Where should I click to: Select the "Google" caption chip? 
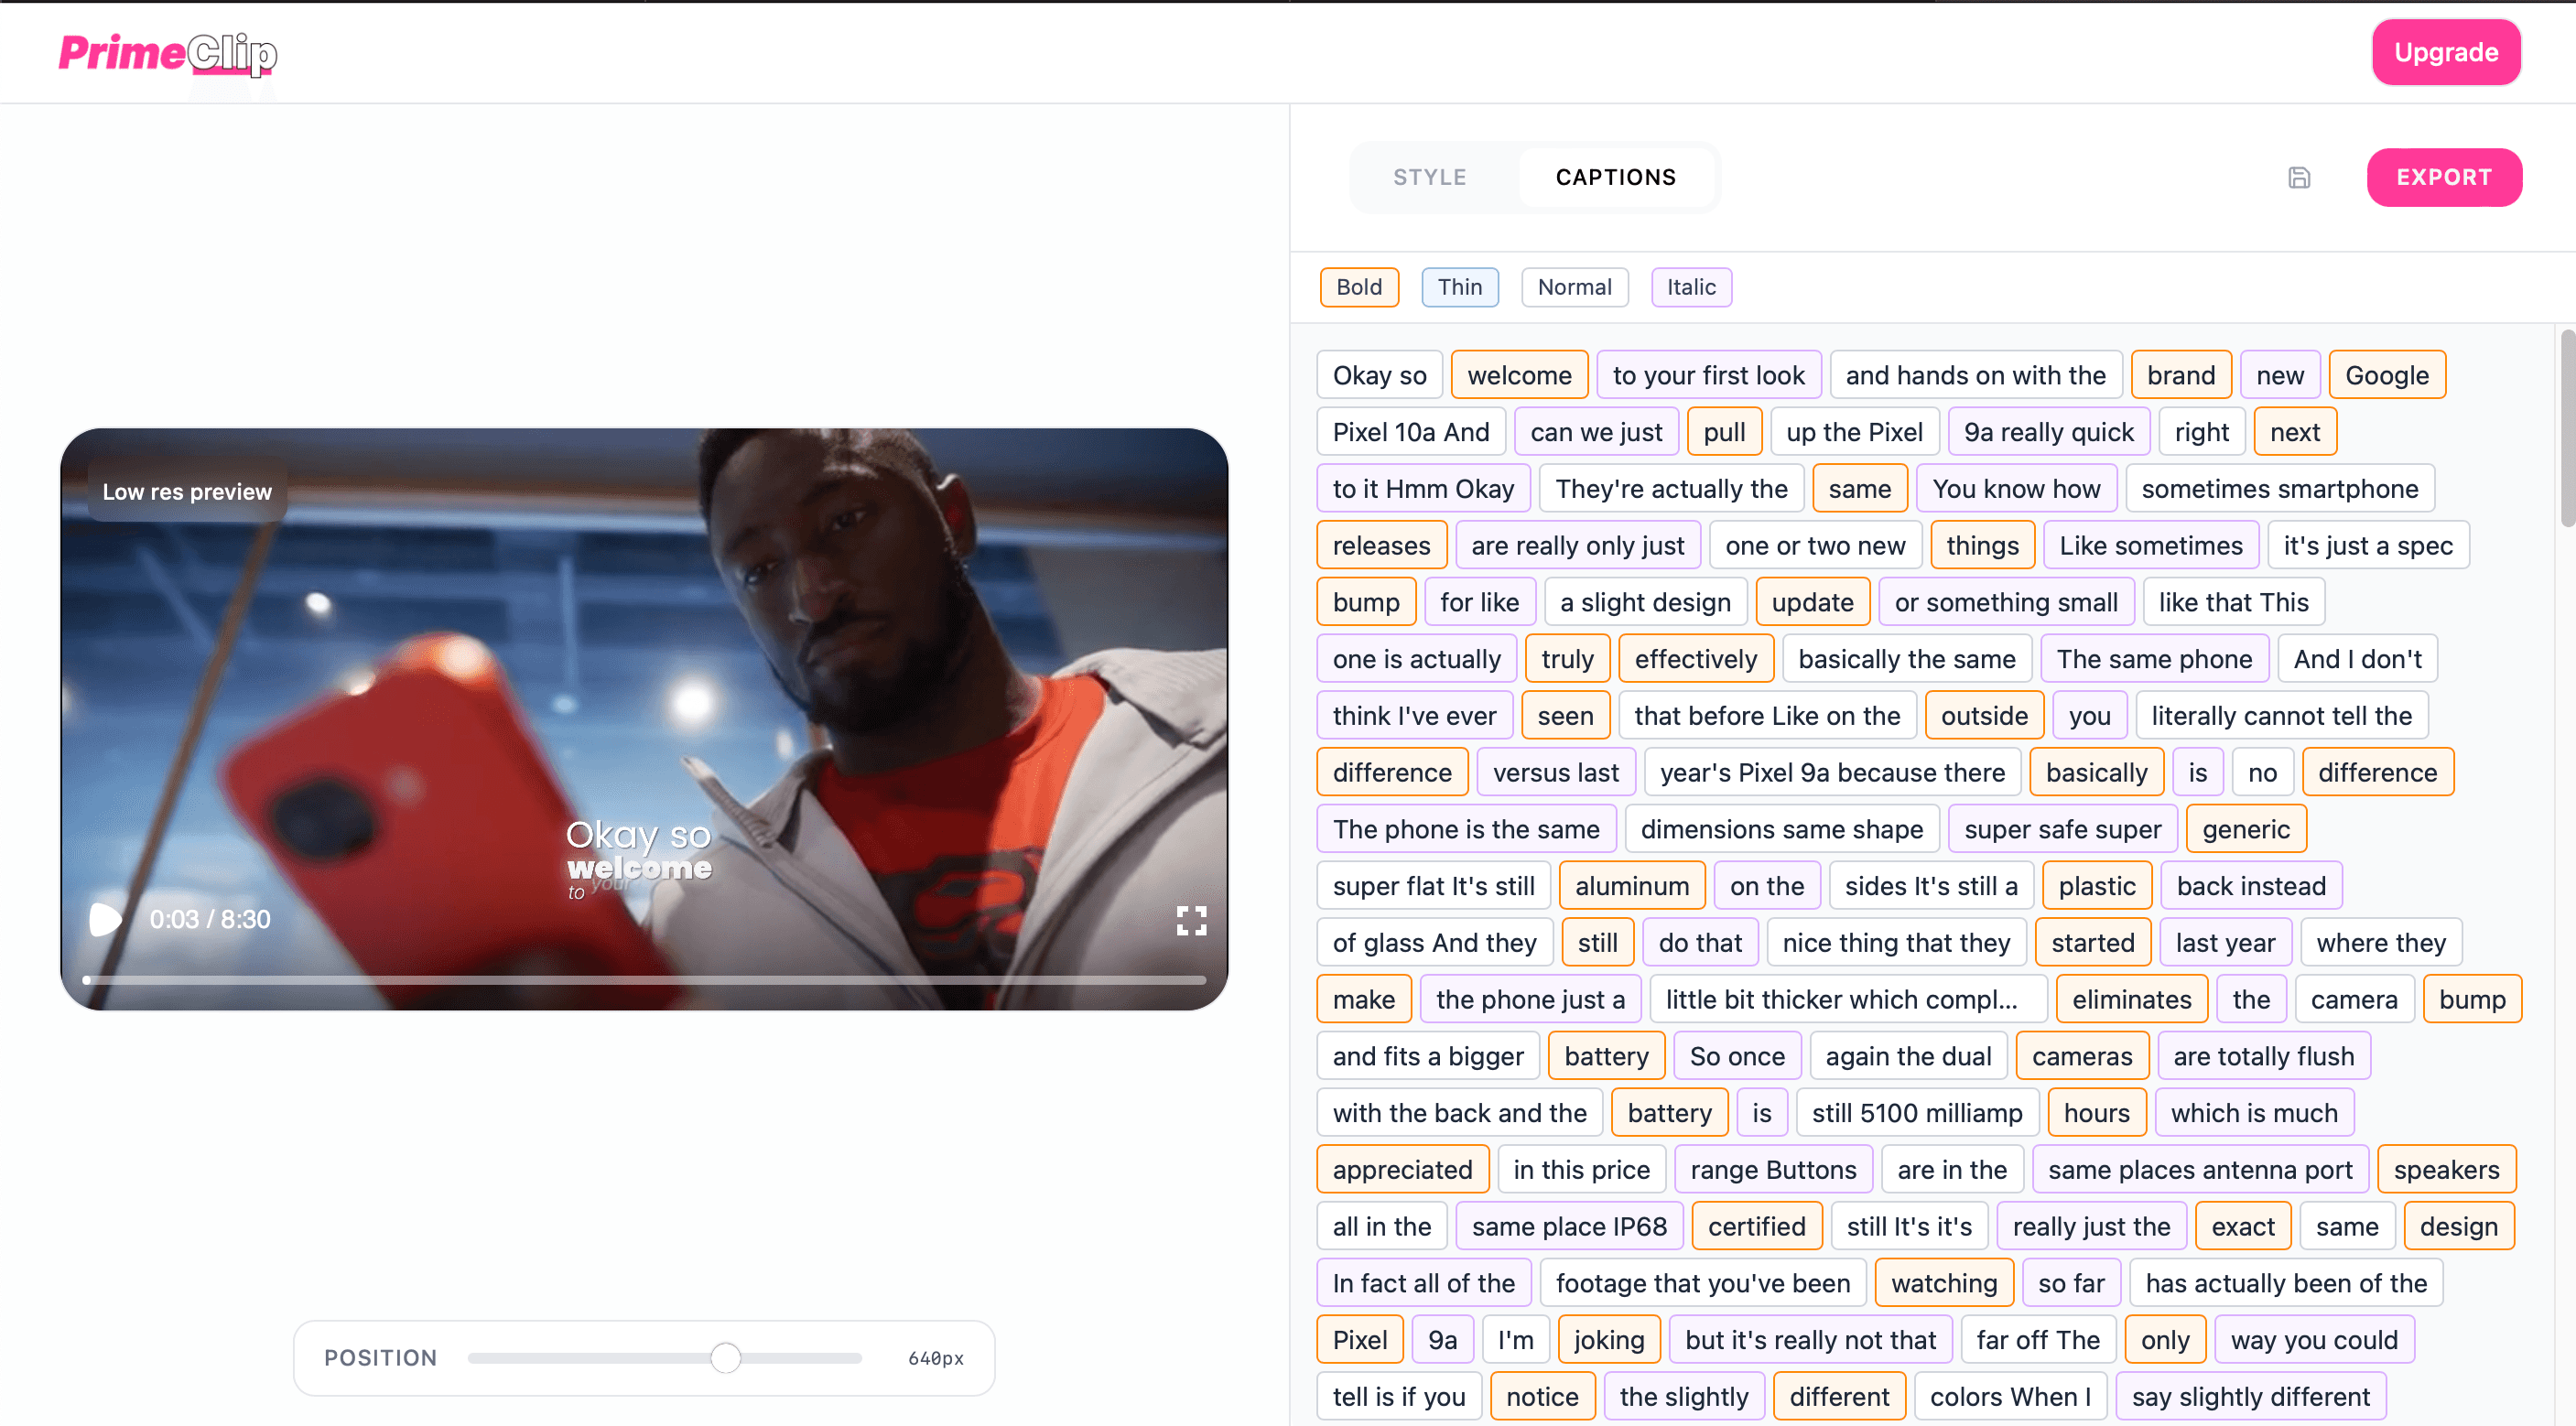coord(2387,374)
